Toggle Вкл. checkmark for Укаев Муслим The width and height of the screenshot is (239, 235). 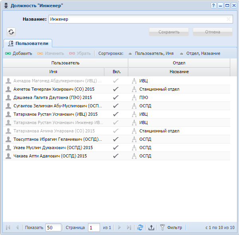pos(116,148)
